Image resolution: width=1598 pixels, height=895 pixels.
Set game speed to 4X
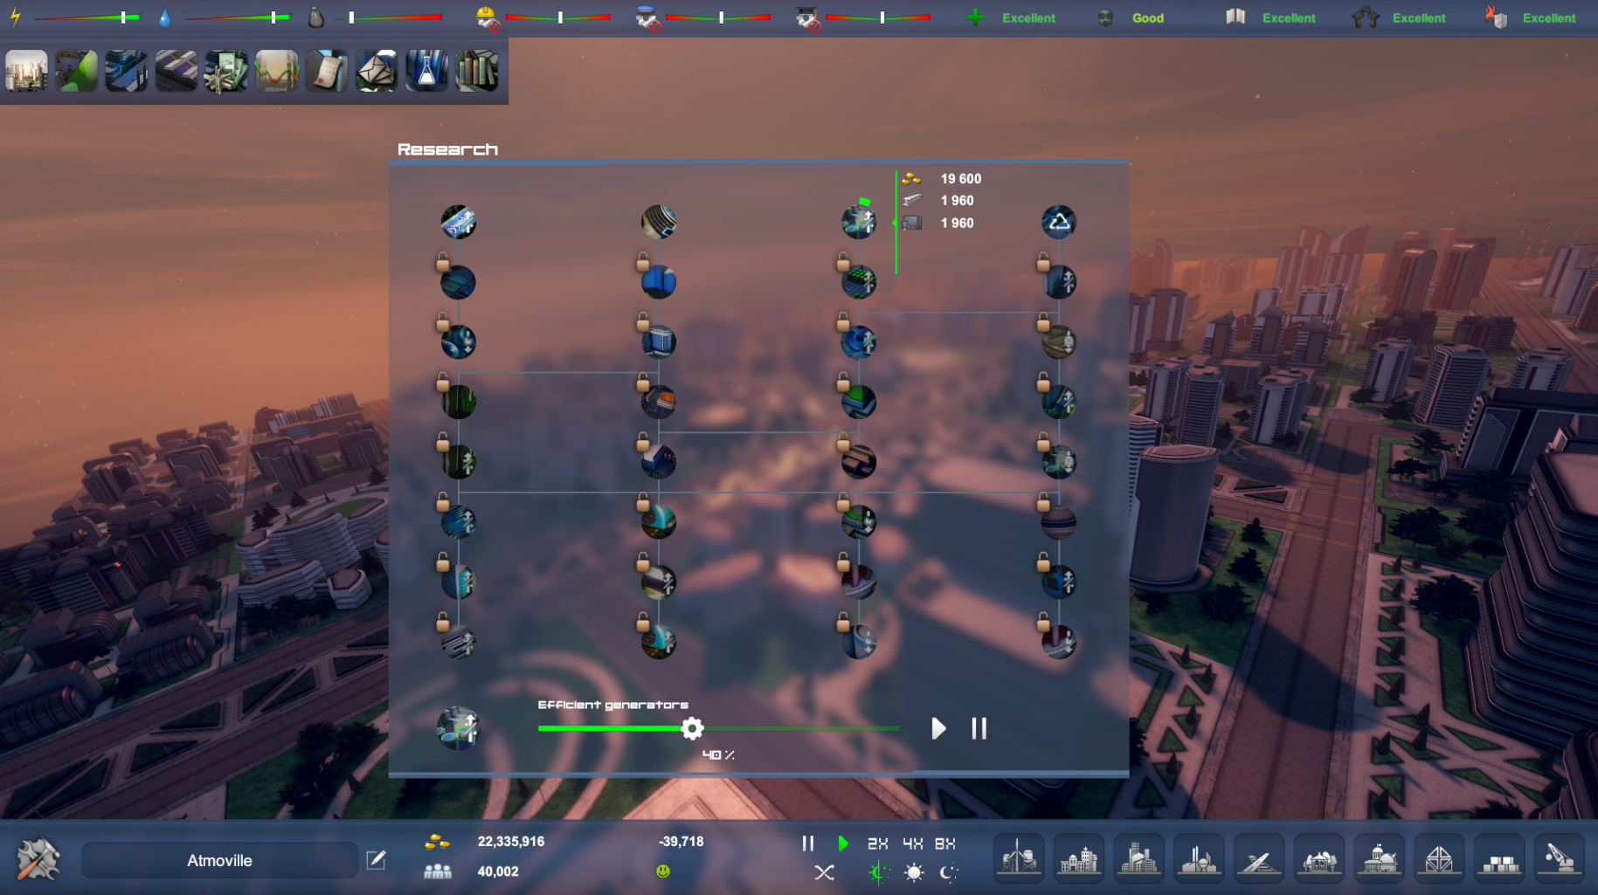point(912,843)
